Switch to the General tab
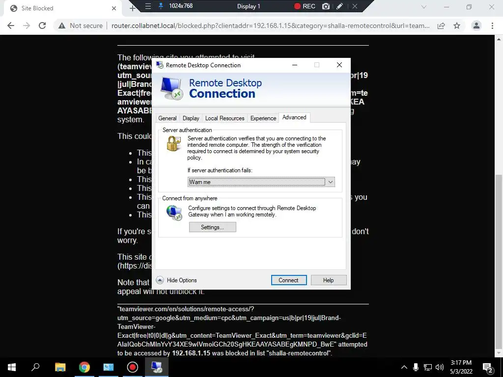Viewport: 503px width, 377px height. click(167, 118)
